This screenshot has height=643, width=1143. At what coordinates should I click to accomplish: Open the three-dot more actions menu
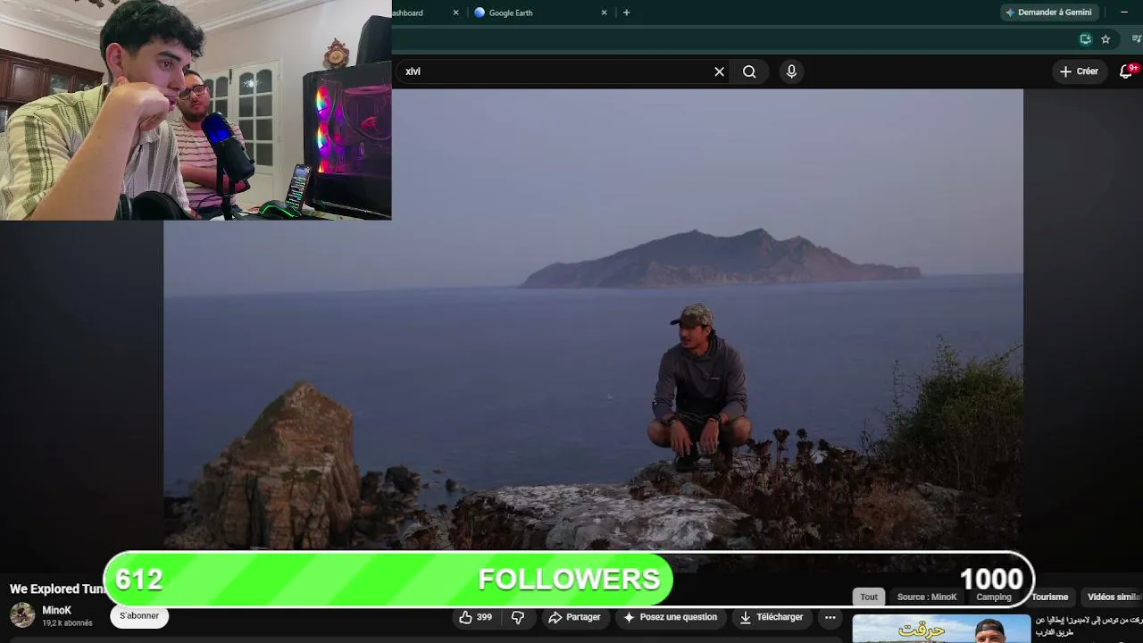click(830, 617)
